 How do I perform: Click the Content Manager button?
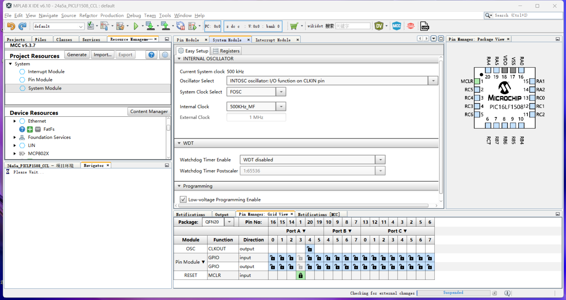149,111
